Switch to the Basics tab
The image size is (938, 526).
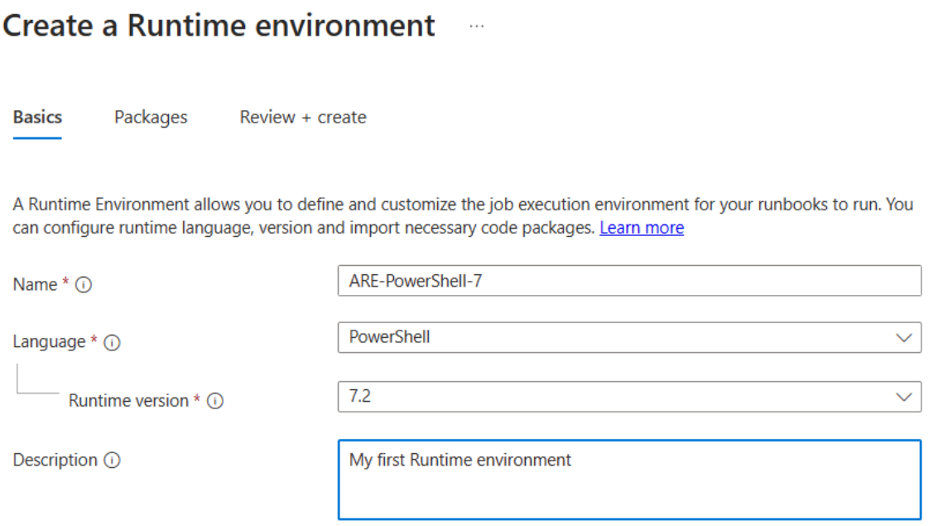coord(37,118)
